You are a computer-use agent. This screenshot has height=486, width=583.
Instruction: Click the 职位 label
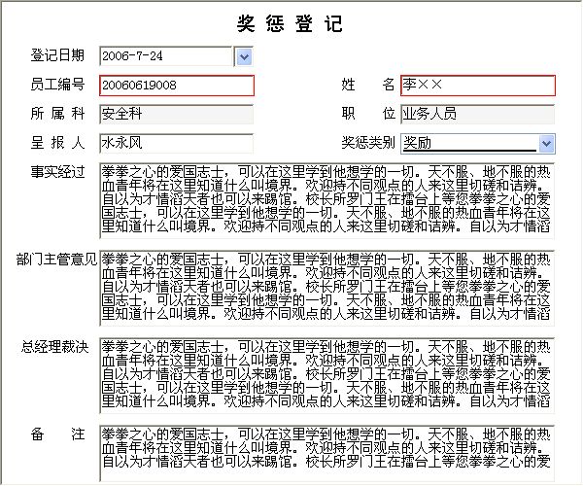point(368,114)
